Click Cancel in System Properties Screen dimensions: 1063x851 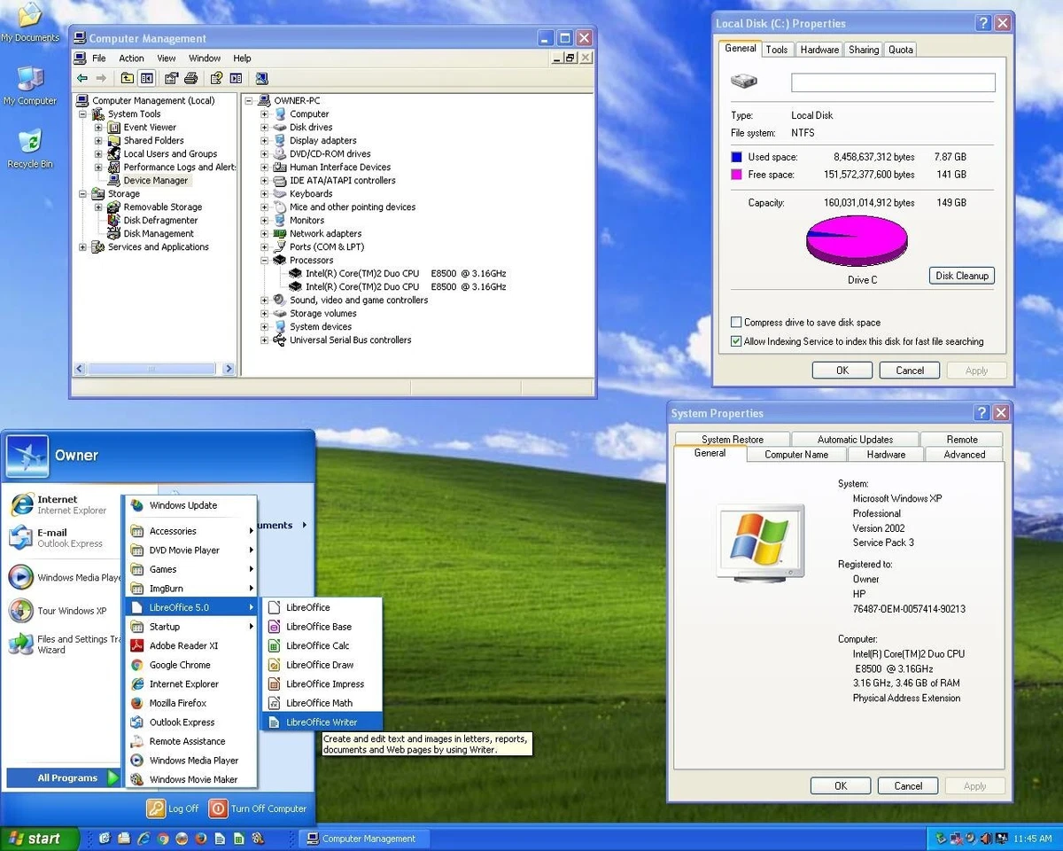(908, 786)
